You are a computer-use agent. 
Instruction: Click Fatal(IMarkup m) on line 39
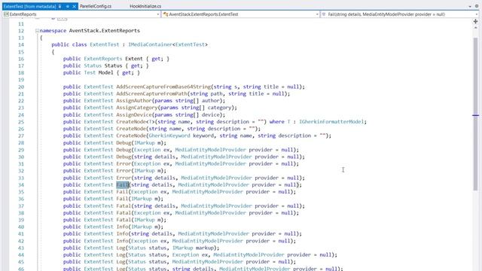click(x=141, y=220)
